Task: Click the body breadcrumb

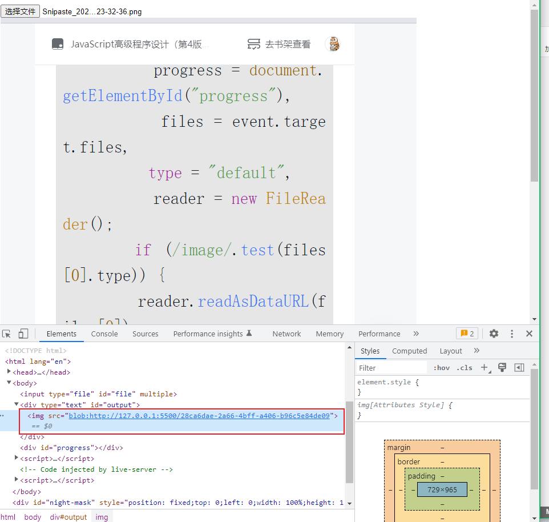Action: [x=33, y=517]
